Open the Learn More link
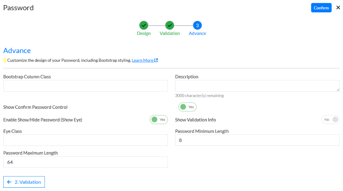343x191 pixels. coord(142,60)
